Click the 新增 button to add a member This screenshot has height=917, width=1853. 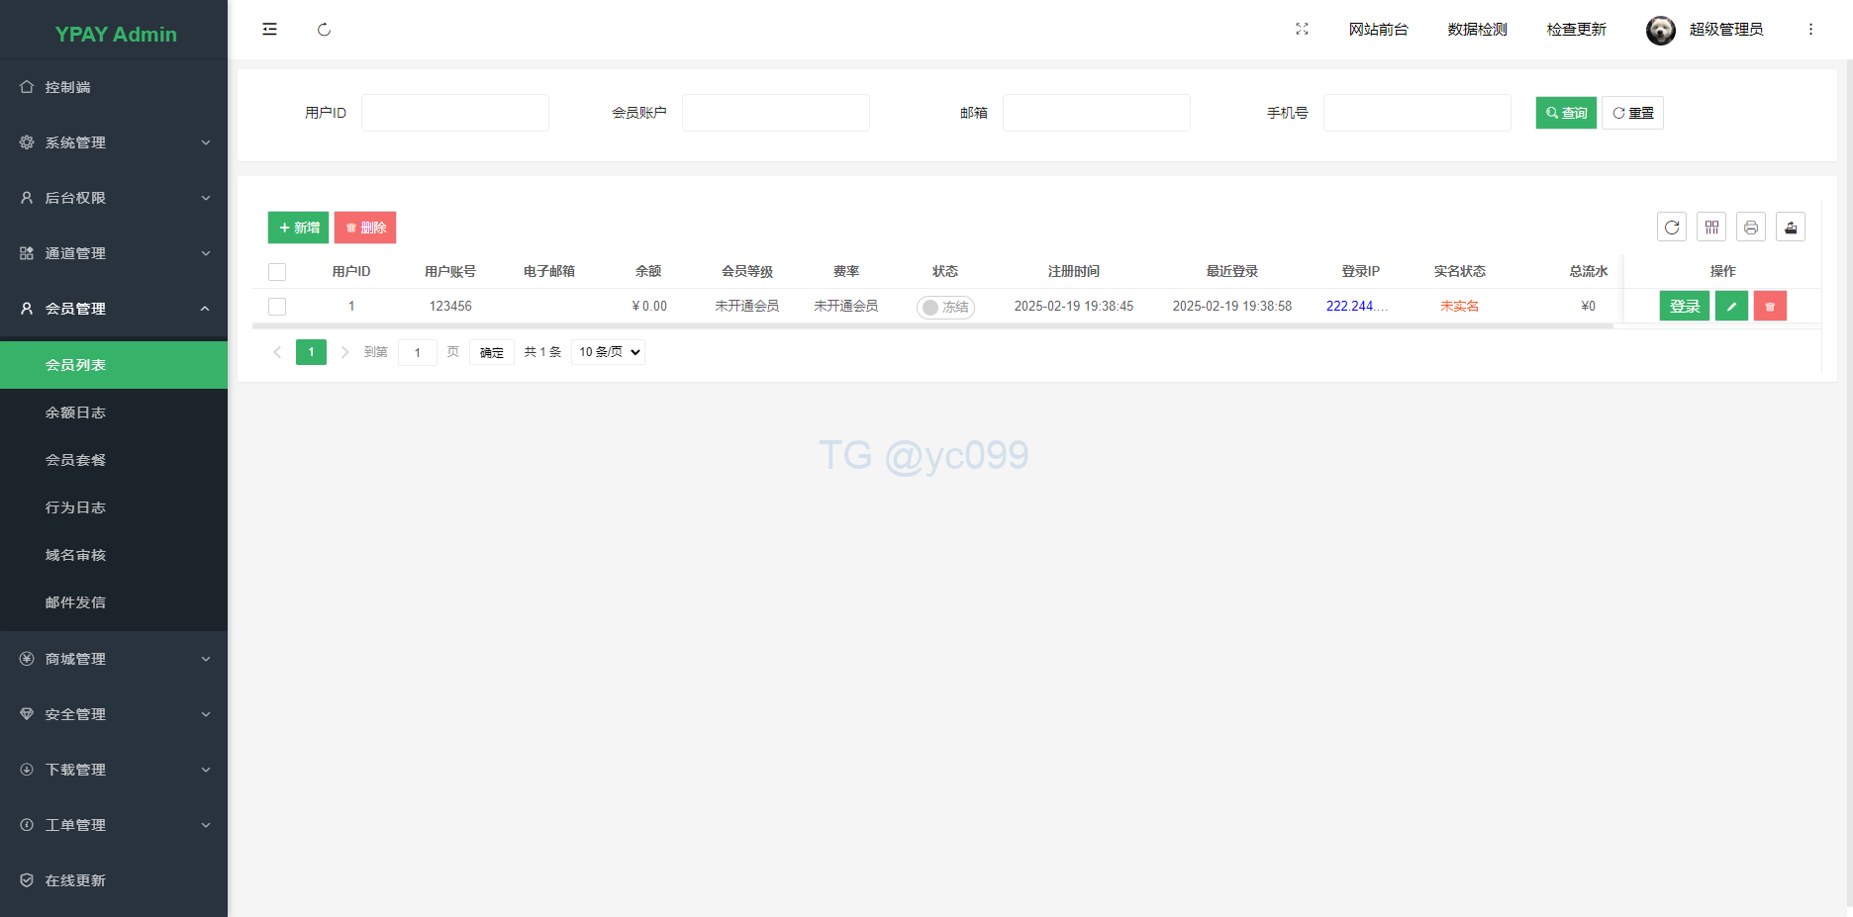click(x=298, y=227)
